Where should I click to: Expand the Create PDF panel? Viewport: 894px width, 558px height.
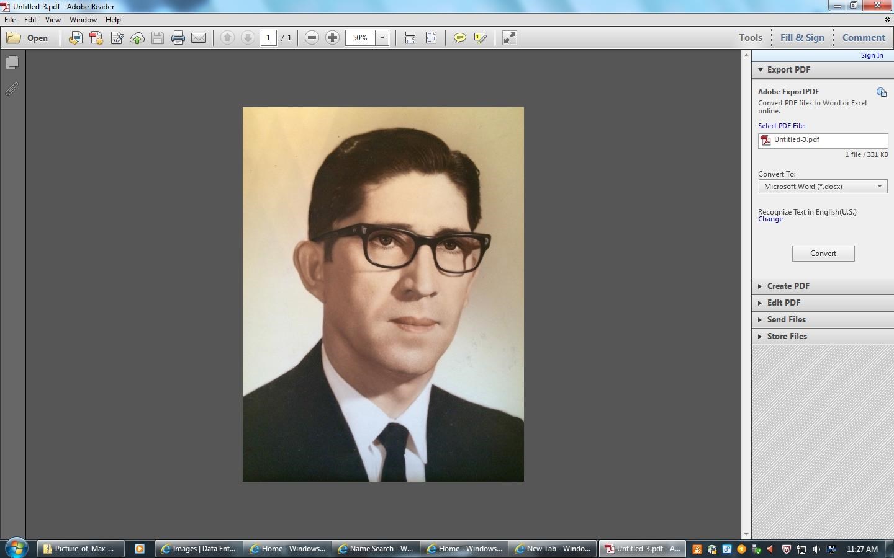tap(788, 286)
